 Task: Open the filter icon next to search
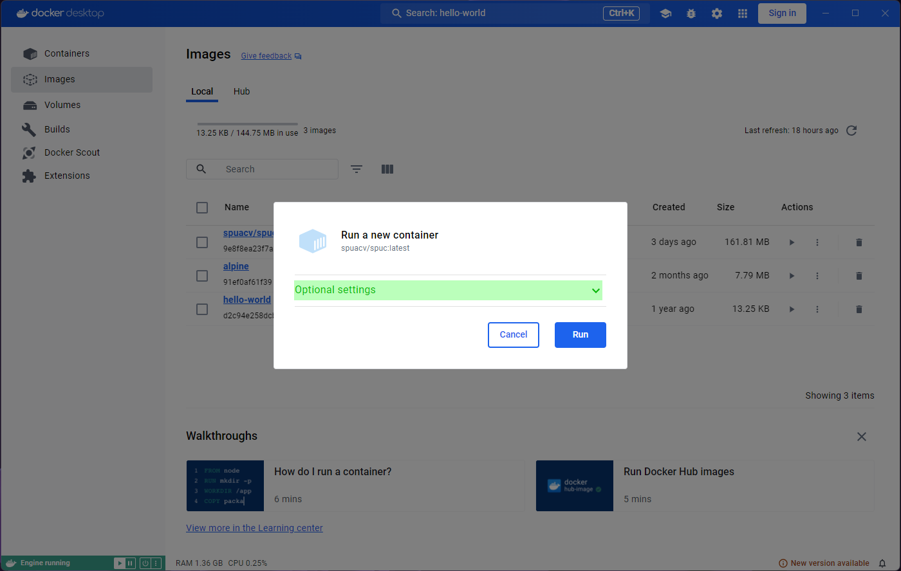(x=357, y=169)
